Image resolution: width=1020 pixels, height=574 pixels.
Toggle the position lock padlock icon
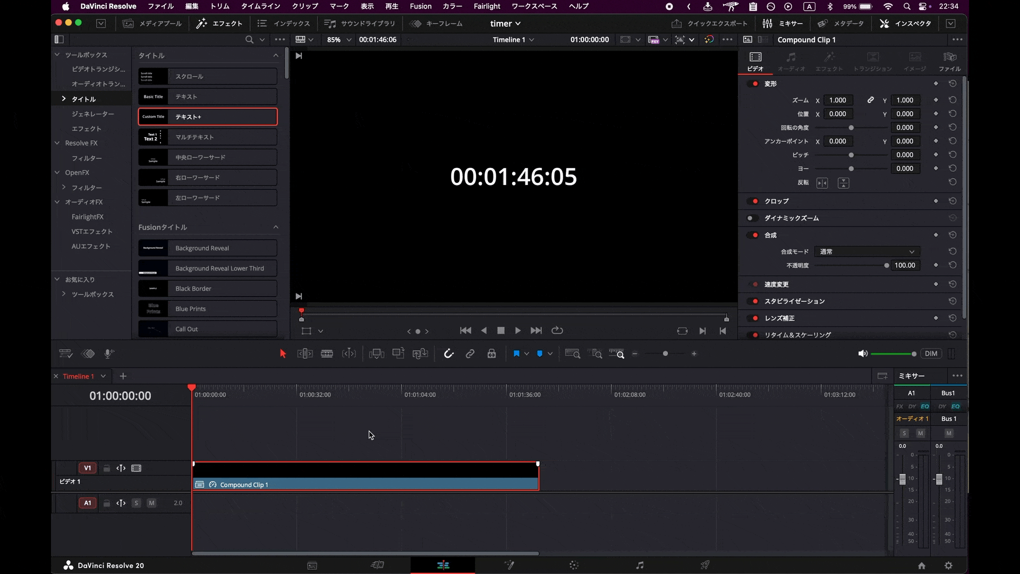tap(492, 354)
